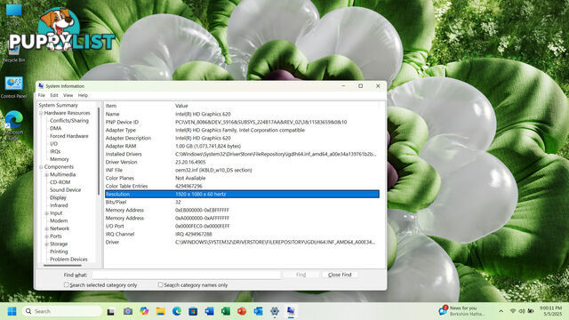Expand the Multimedia node

(x=47, y=175)
